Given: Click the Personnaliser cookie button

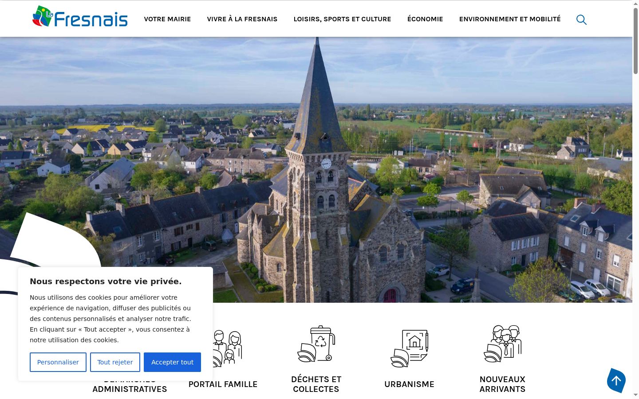Looking at the screenshot, I should coord(58,362).
